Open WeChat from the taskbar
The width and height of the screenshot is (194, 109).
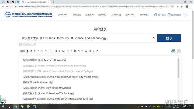pos(22,106)
